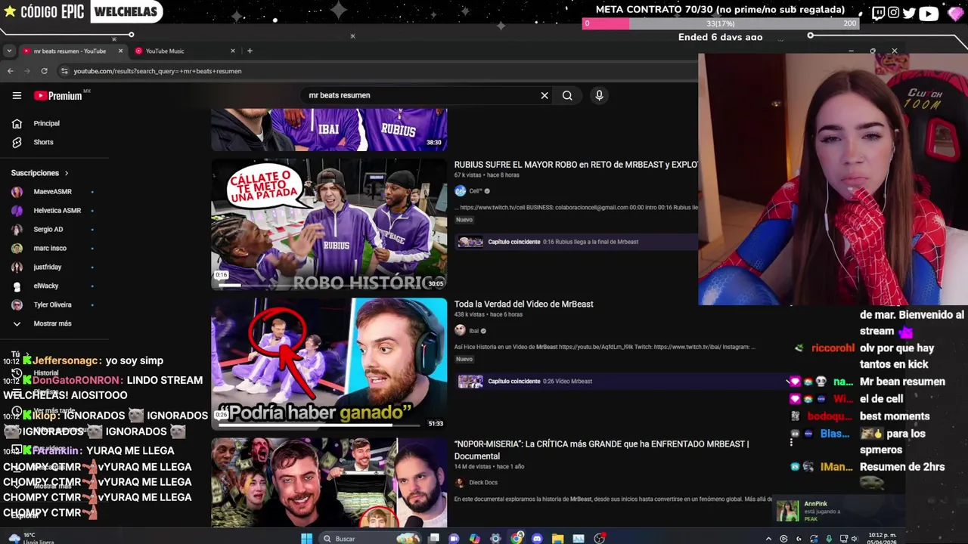Open title RUBIUS SUFRE EL MAYOR ROBO
The height and width of the screenshot is (544, 968).
[576, 164]
